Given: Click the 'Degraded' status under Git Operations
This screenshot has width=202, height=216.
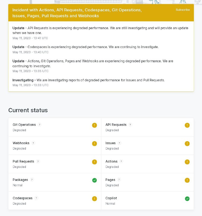Looking at the screenshot, I should [19, 130].
